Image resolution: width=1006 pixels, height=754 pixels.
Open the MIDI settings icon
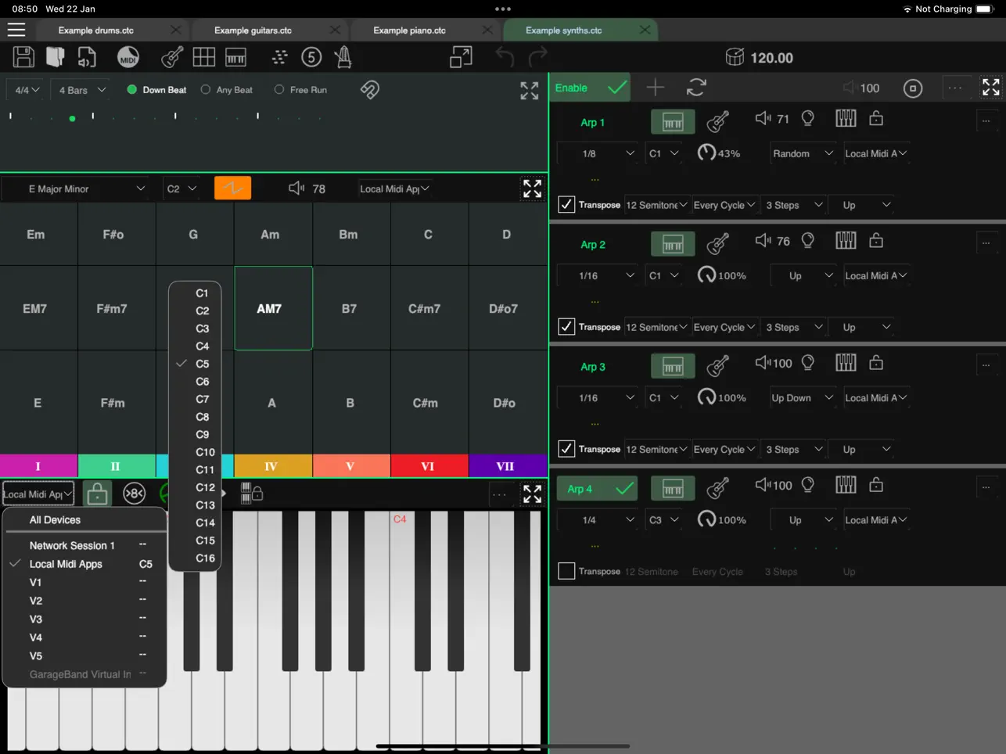point(128,57)
